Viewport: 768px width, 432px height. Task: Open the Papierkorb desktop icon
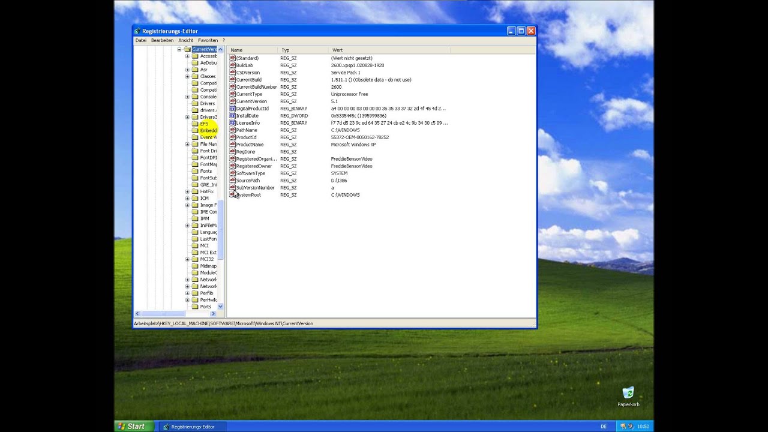[x=628, y=392]
